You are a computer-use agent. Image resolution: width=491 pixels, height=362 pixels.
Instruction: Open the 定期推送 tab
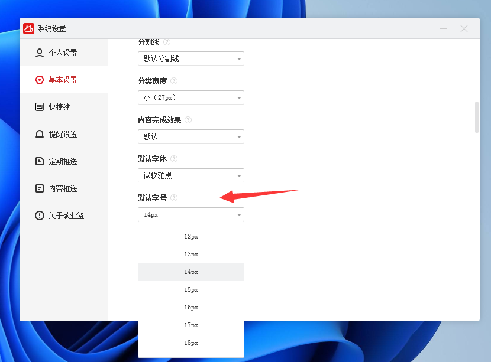tap(64, 161)
